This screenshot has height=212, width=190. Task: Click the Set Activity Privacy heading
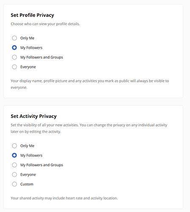point(33,116)
